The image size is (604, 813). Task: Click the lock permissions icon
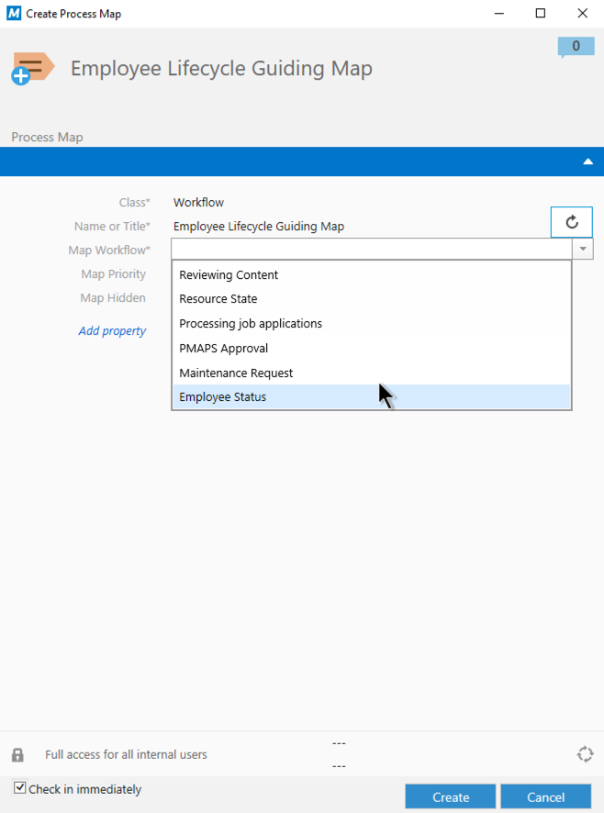pyautogui.click(x=17, y=754)
